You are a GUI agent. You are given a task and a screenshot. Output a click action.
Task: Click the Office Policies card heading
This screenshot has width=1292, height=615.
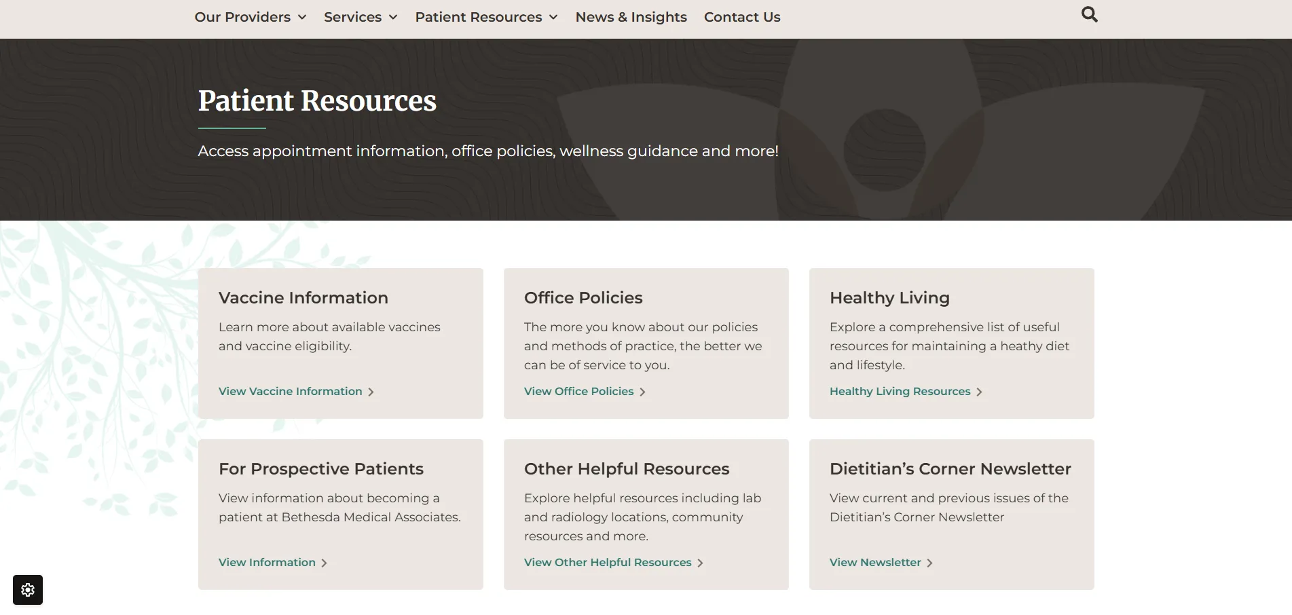[583, 297]
